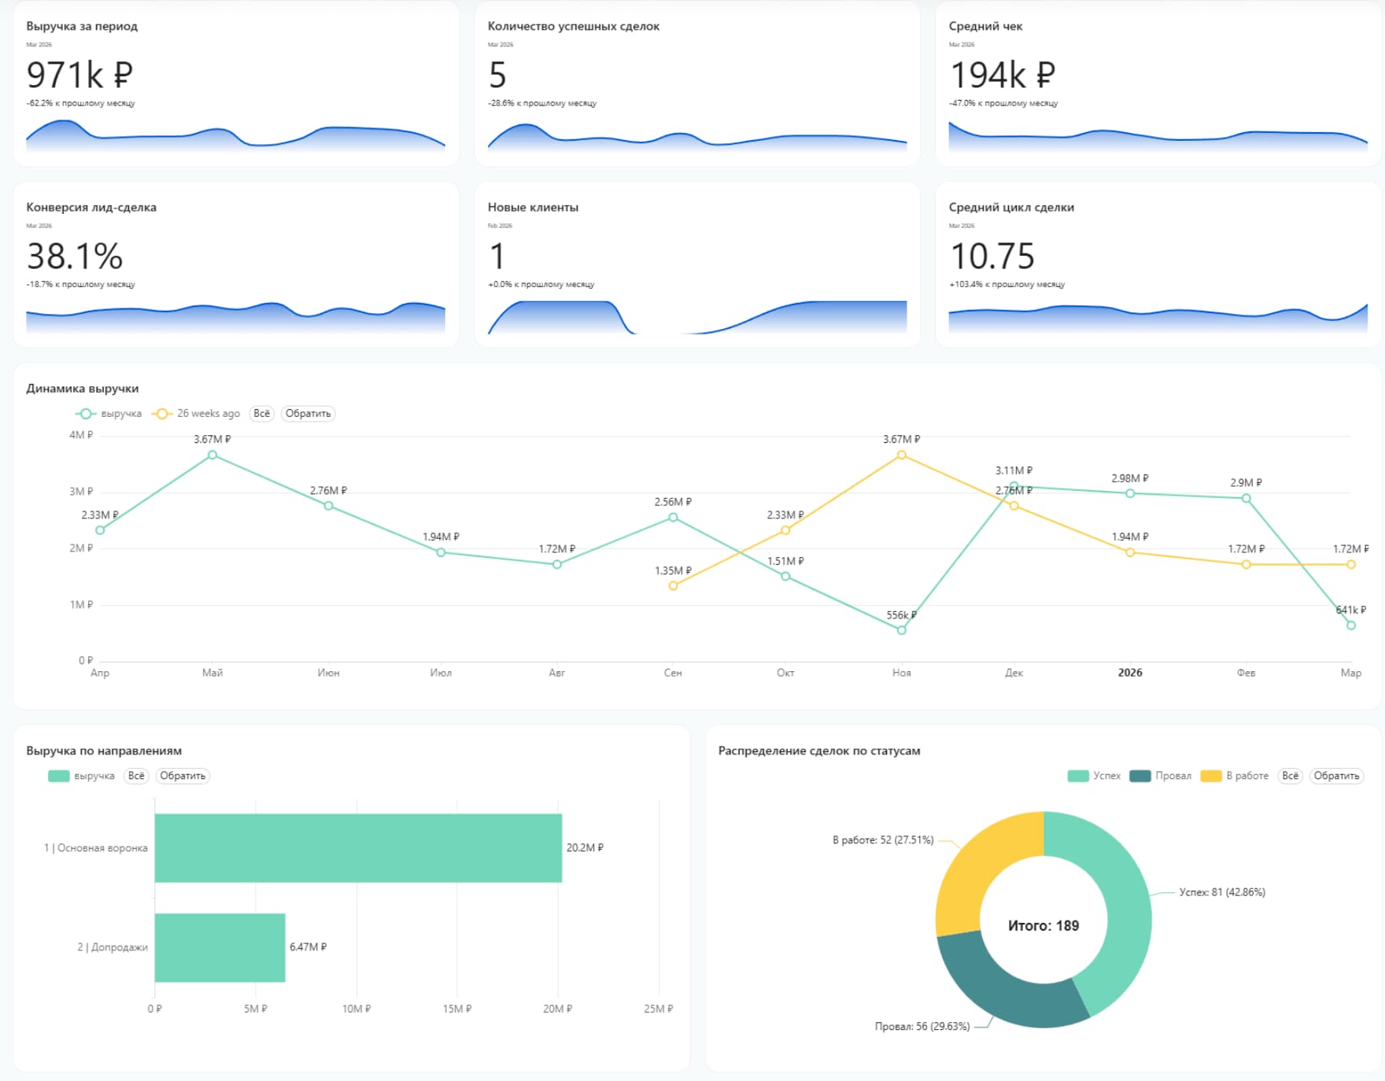Select the dark teal Провал donut segment

pyautogui.click(x=999, y=990)
